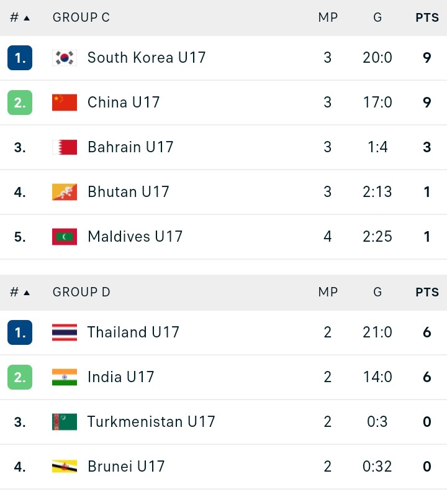Image resolution: width=447 pixels, height=494 pixels.
Task: Click the South Korea flag icon
Action: 65,58
